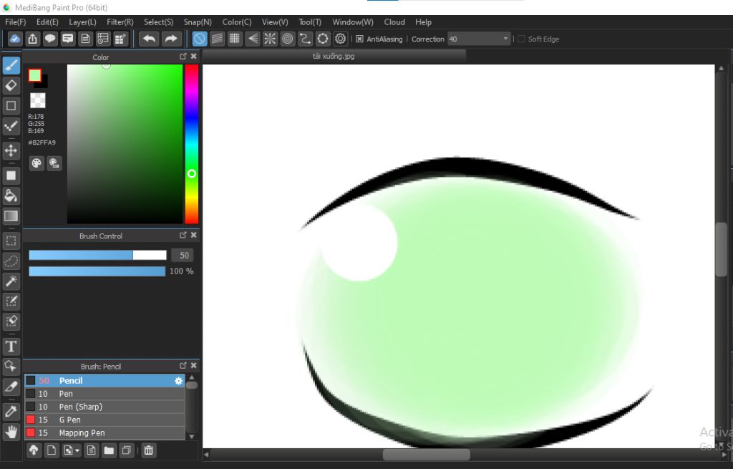Viewport: 733px width, 469px height.
Task: Click the export share icon
Action: pyautogui.click(x=32, y=39)
